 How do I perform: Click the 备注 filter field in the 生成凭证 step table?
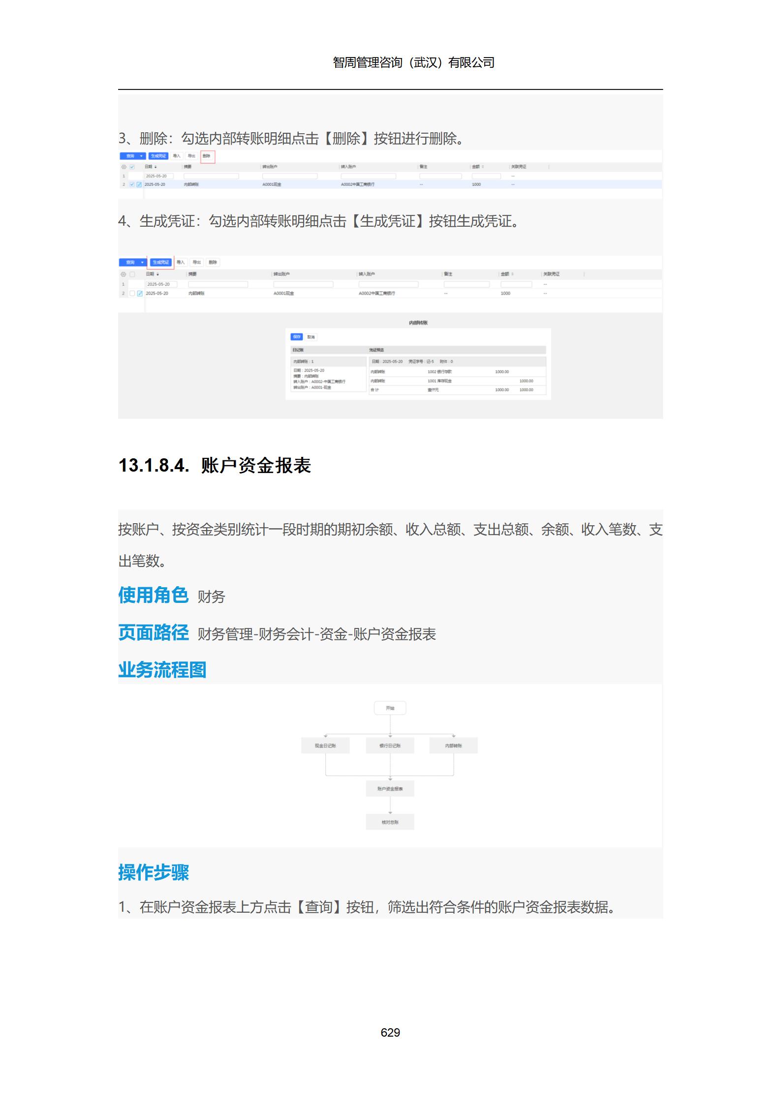(467, 284)
